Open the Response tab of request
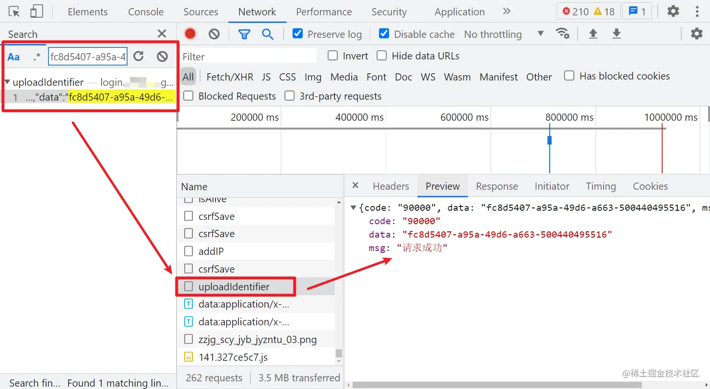710x389 pixels. (497, 186)
